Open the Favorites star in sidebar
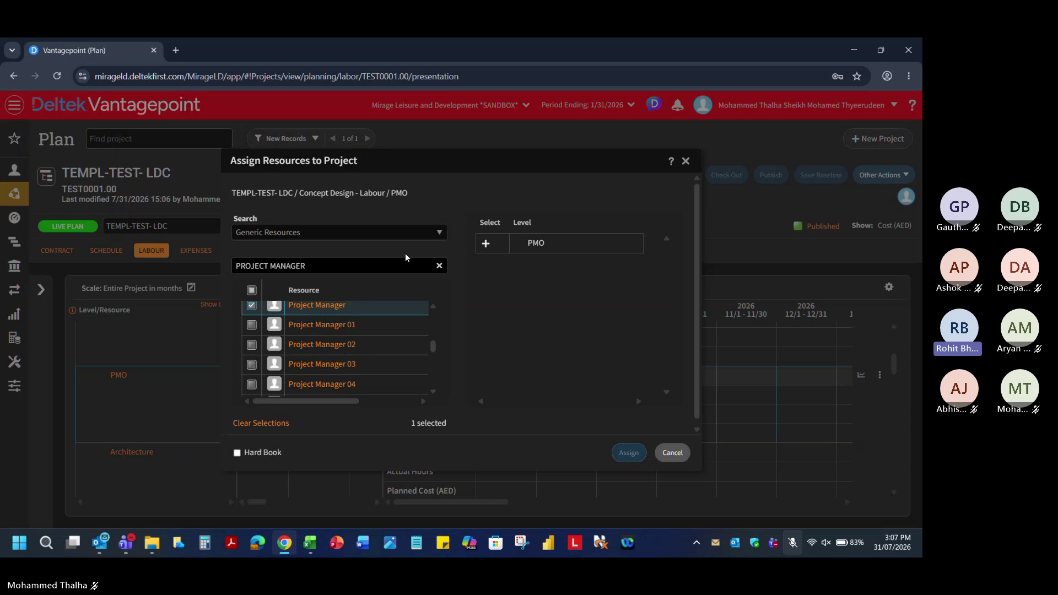 pyautogui.click(x=14, y=138)
